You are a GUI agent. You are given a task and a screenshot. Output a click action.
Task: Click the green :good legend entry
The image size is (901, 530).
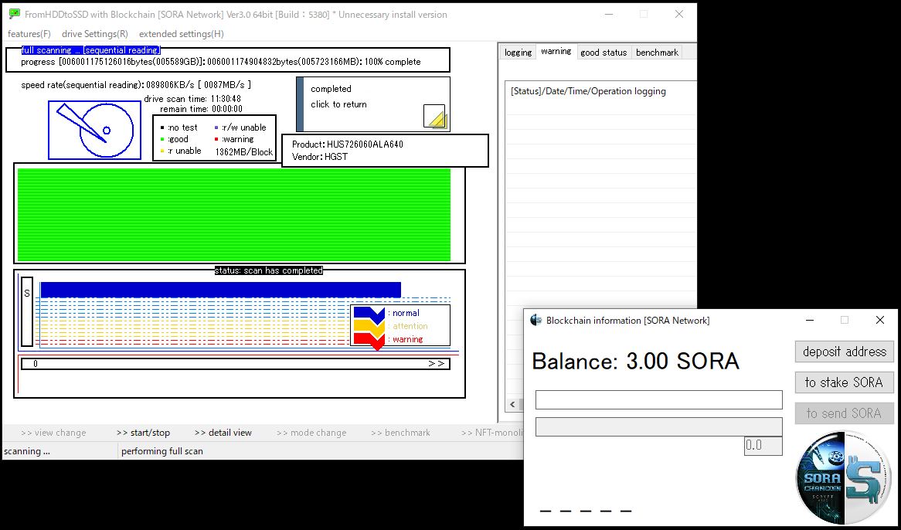174,139
